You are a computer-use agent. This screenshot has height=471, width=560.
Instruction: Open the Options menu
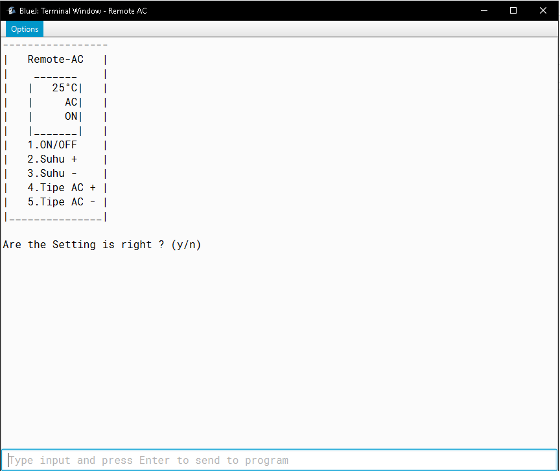pos(24,29)
